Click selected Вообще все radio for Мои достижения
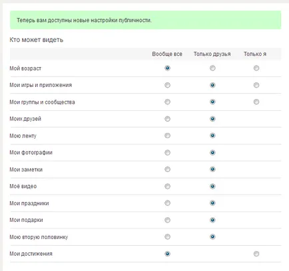This screenshot has height=271, width=289. point(167,254)
